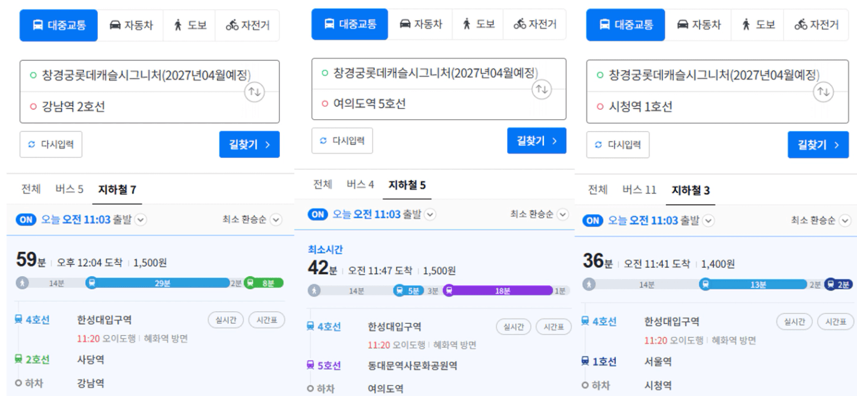The image size is (857, 396).
Task: Click the blue Line 4 train icon in the 42분 route bar
Action: point(399,291)
